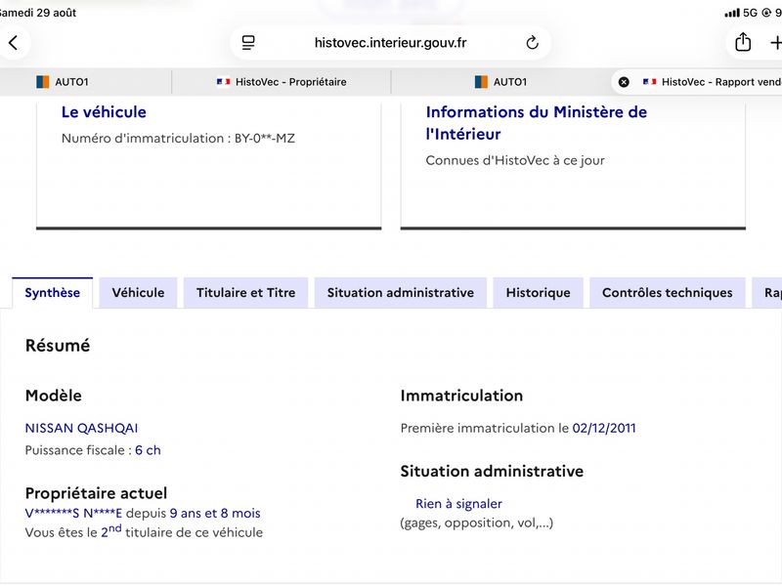Click the Immatriculation heading
Image resolution: width=782 pixels, height=586 pixels.
461,396
